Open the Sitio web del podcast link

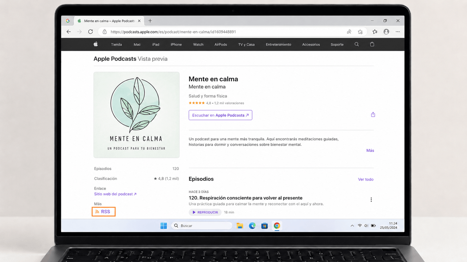click(115, 194)
